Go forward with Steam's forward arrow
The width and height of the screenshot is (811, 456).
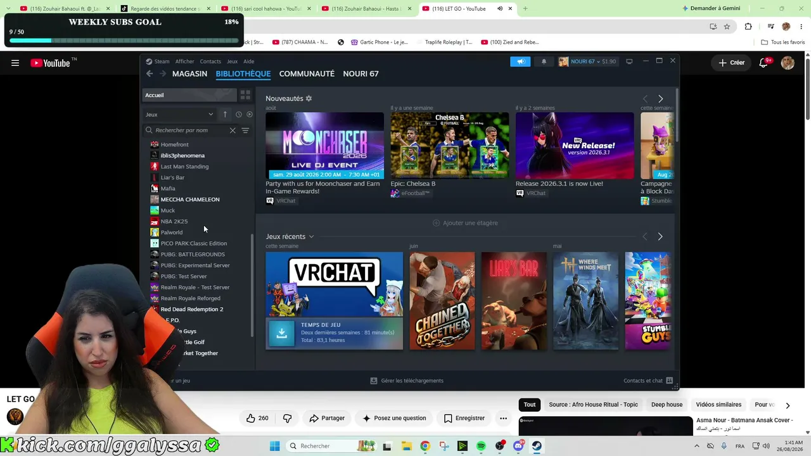(x=163, y=73)
